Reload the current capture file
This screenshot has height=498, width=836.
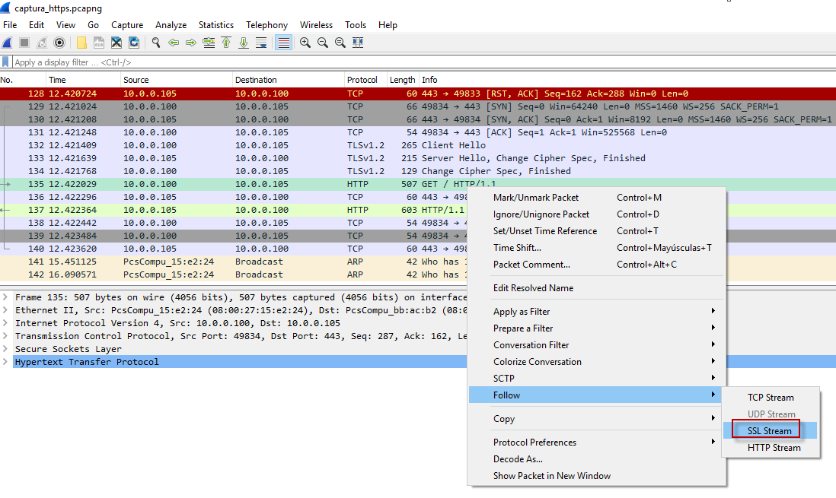tap(133, 43)
